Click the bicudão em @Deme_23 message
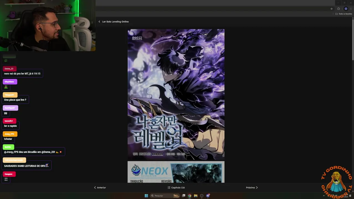The image size is (354, 199). pos(33,152)
